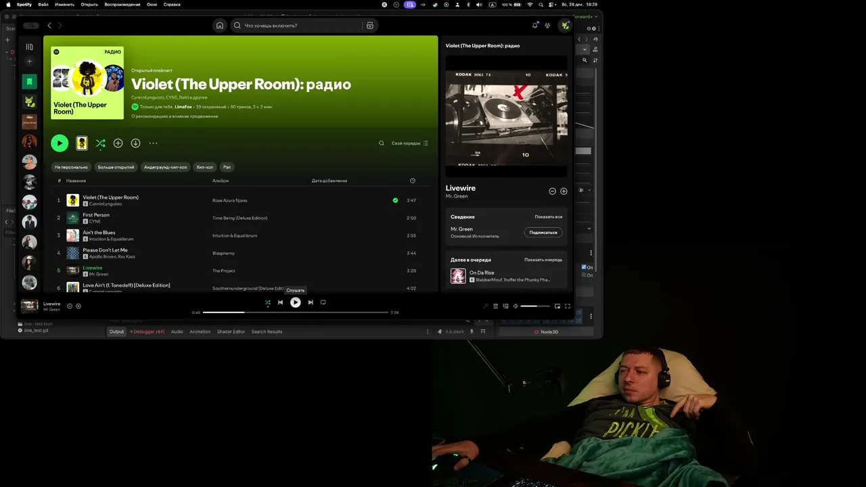The image size is (866, 487).
Task: Sort by the duration clock column icon
Action: point(413,181)
